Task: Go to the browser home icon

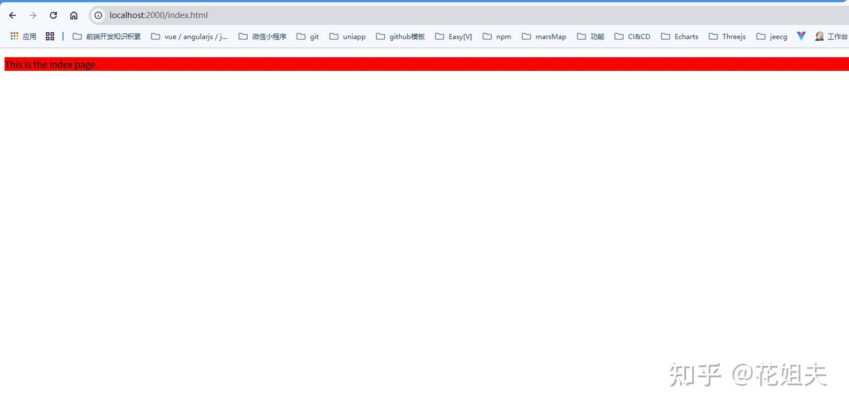Action: click(74, 15)
